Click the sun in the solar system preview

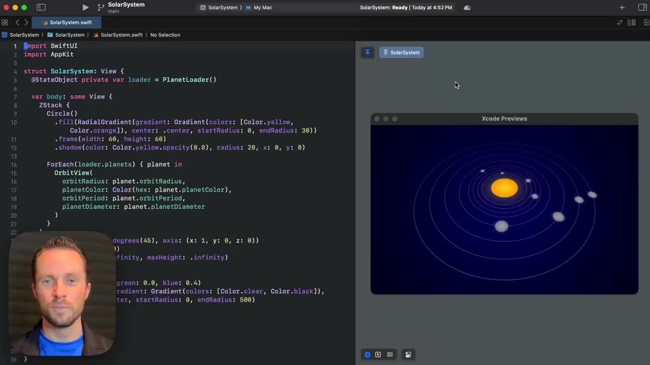(x=504, y=188)
